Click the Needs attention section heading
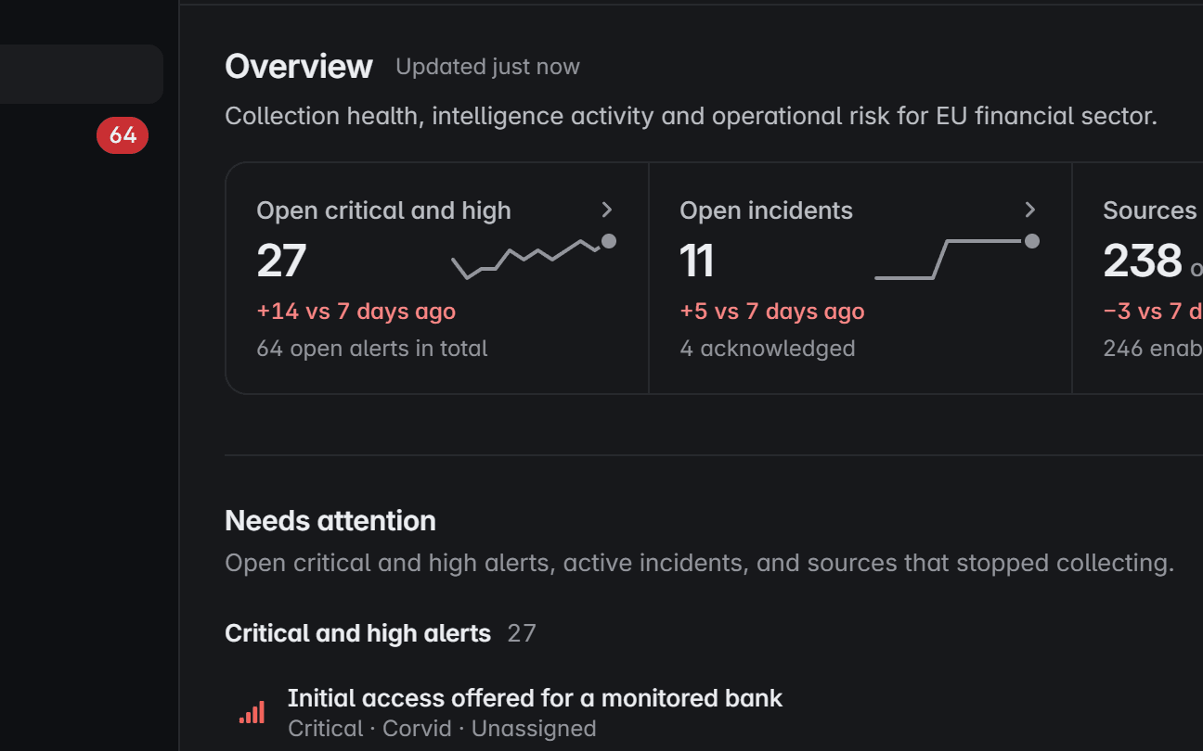The width and height of the screenshot is (1203, 751). (x=330, y=521)
